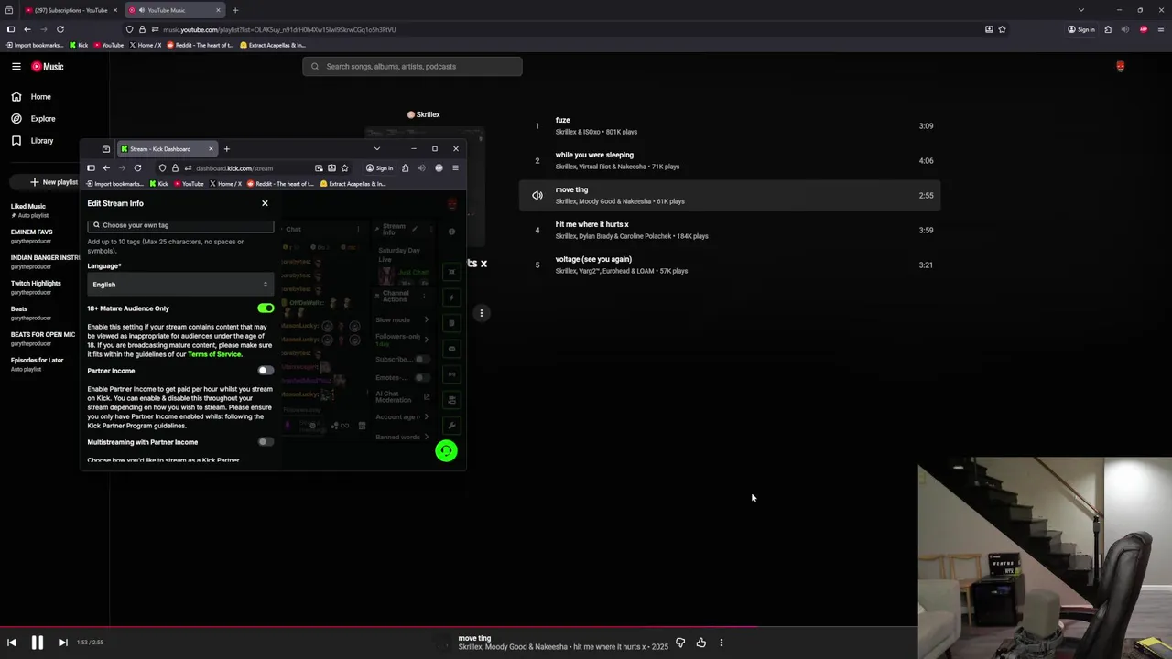
Task: Open Terms of Service link
Action: click(214, 354)
